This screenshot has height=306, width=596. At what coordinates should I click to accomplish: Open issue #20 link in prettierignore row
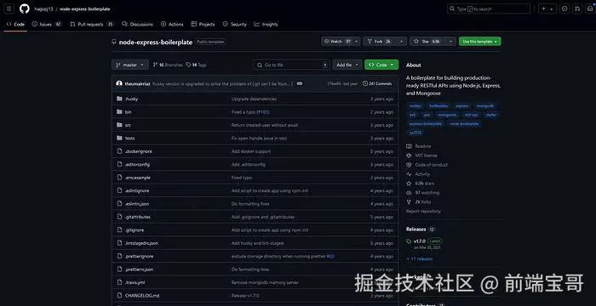(x=330, y=256)
